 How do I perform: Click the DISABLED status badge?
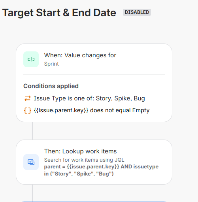(x=137, y=12)
